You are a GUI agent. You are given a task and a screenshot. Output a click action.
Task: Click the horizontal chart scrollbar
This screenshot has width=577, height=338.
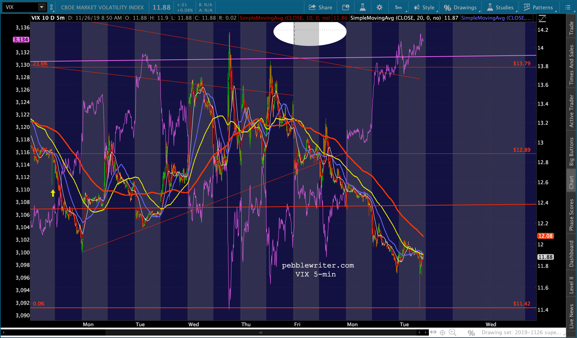pyautogui.click(x=261, y=332)
